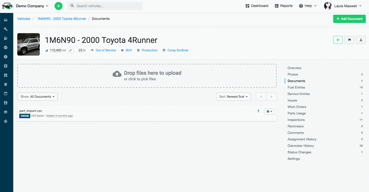The height and width of the screenshot is (192, 369).
Task: Open the clipboard icon in the sidebar
Action: tap(6, 66)
